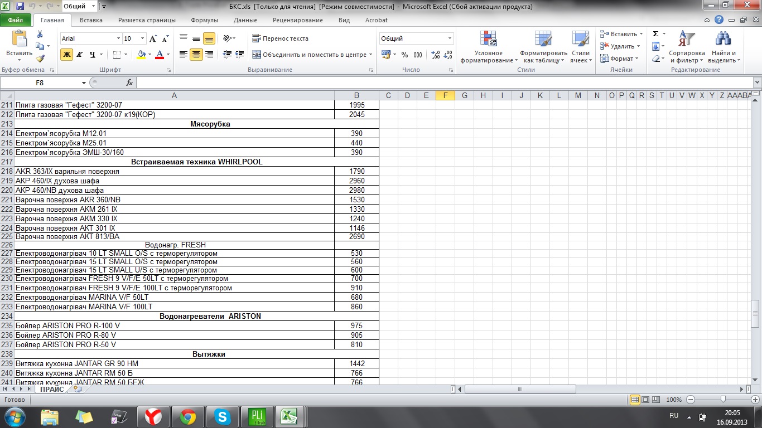
Task: Expand the Общий number format dropdown
Action: click(450, 38)
